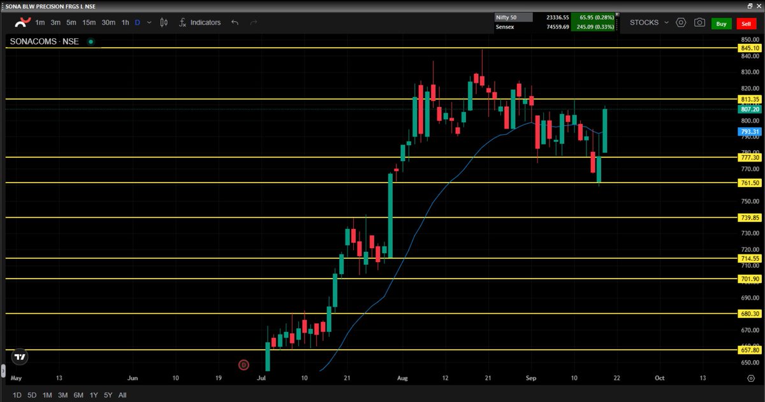The image size is (765, 402).
Task: Select the 30m timeframe
Action: pyautogui.click(x=108, y=22)
